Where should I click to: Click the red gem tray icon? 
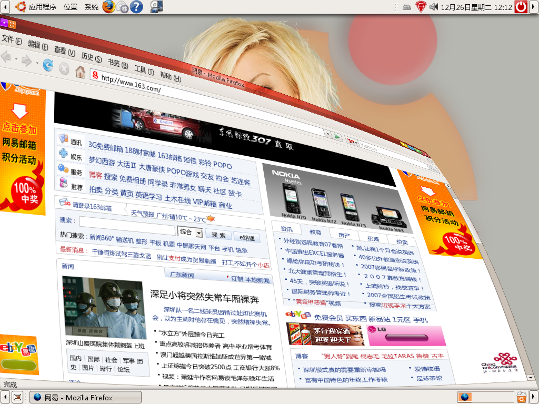coord(421,7)
